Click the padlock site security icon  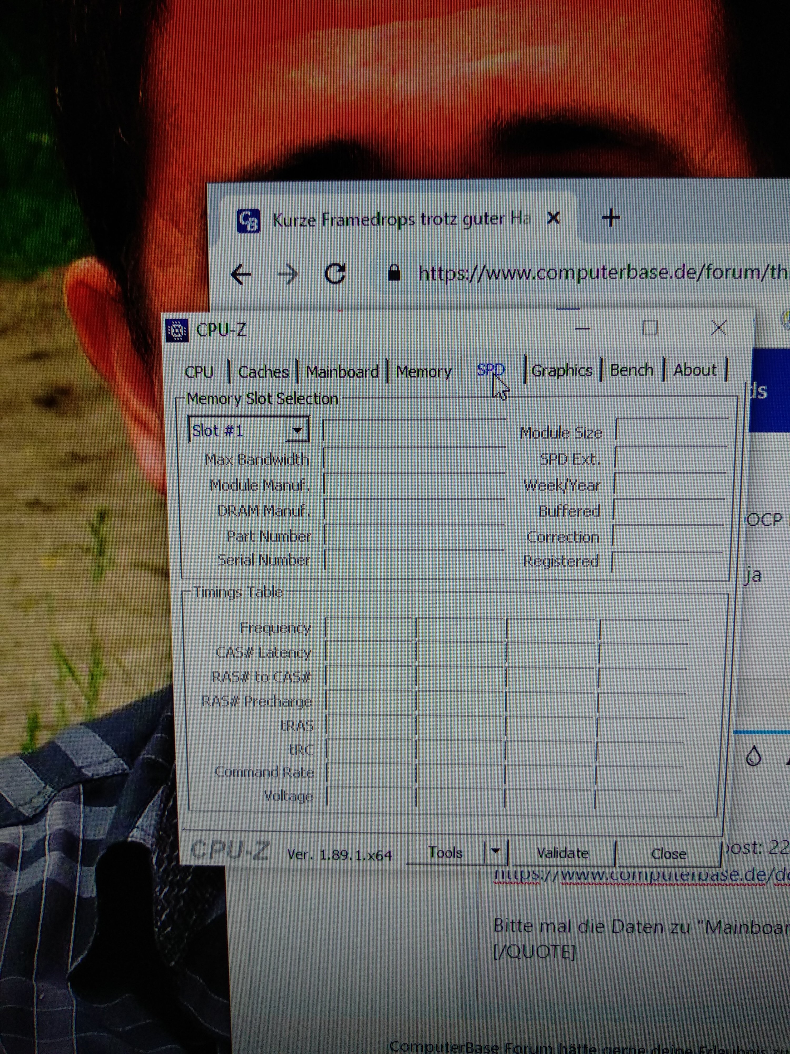point(394,274)
